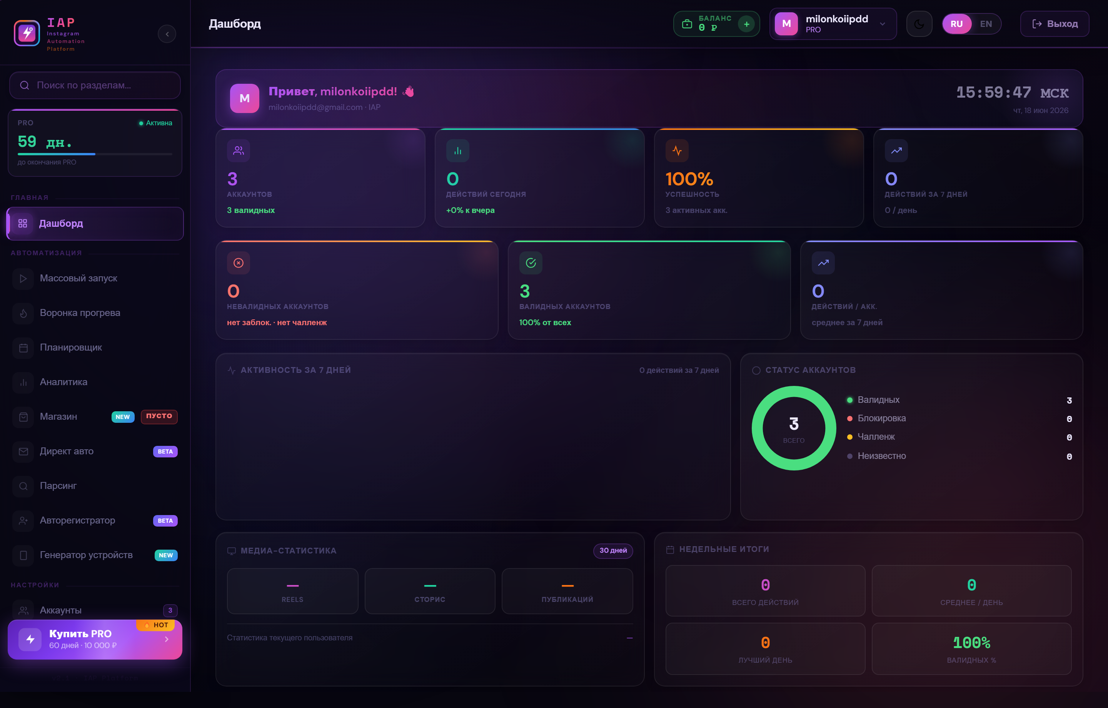
Task: Select the RU language option
Action: [957, 24]
